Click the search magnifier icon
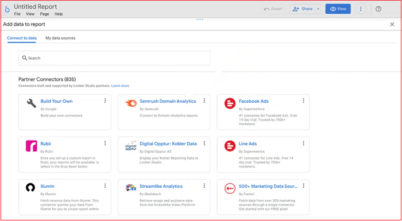Screen dimensions: 402x221 point(25,58)
